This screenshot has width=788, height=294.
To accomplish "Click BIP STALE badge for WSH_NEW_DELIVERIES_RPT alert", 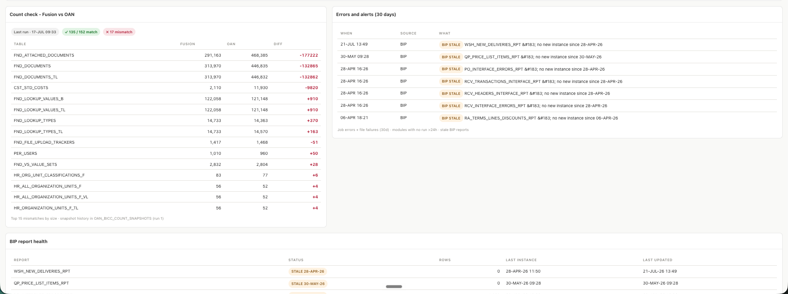I will (x=451, y=45).
